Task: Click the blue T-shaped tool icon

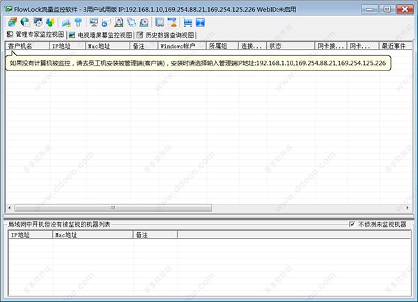Action: coord(78,22)
